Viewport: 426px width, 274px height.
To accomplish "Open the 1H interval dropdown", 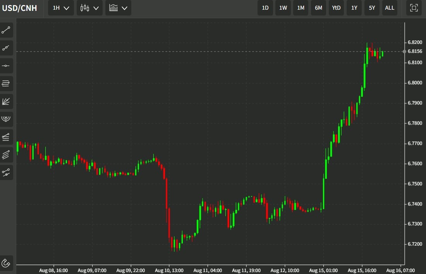I will pos(61,8).
